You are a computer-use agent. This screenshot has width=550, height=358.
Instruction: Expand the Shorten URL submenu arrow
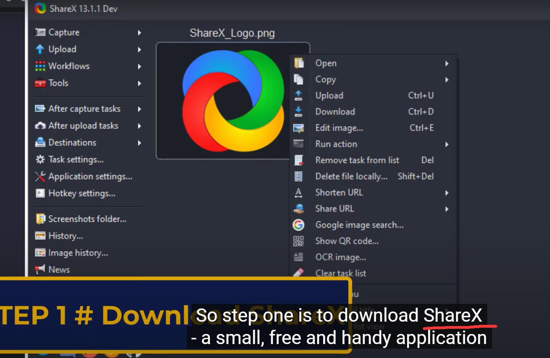pyautogui.click(x=447, y=193)
